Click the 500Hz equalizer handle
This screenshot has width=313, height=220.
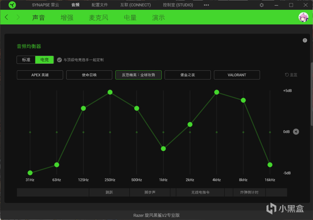137,108
